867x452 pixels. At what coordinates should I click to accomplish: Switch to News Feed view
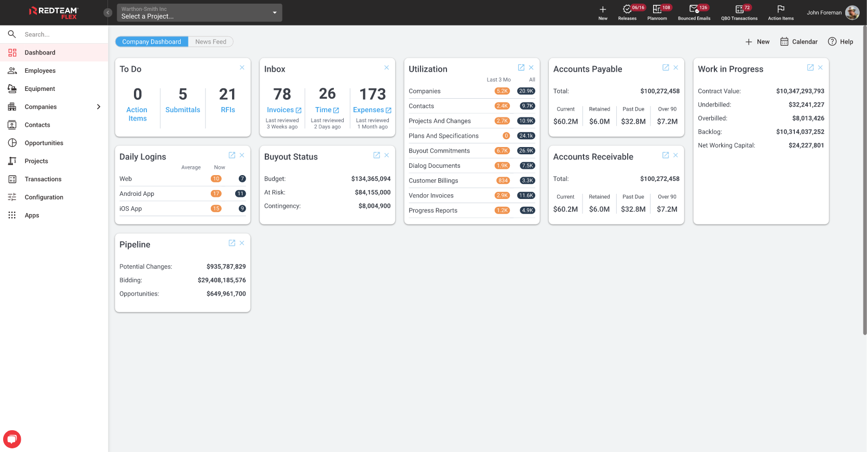[x=211, y=42]
